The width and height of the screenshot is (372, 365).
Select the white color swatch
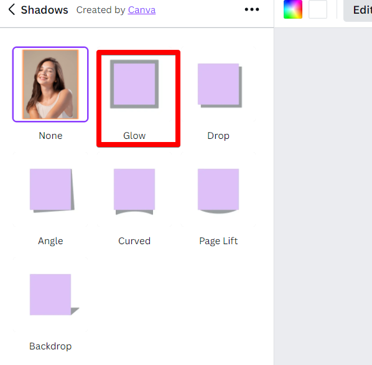318,9
